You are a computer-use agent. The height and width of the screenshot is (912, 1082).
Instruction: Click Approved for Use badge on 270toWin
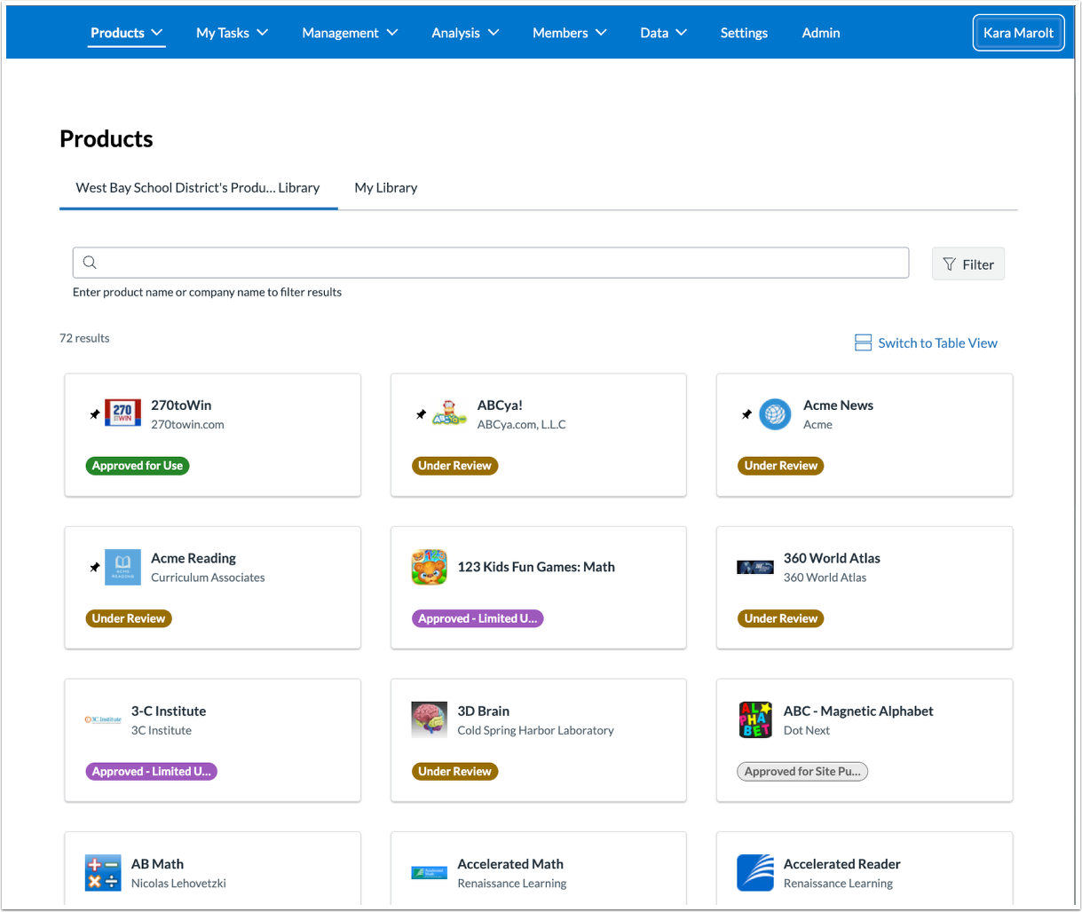point(138,466)
